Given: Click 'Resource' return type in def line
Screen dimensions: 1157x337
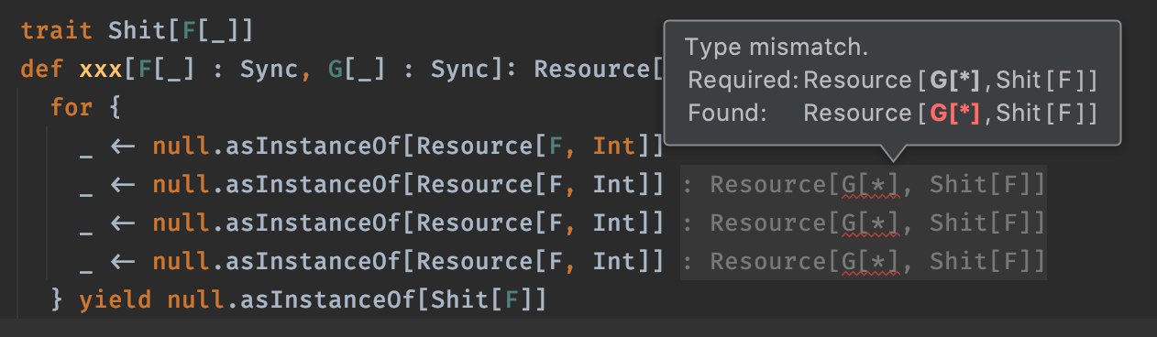Looking at the screenshot, I should pyautogui.click(x=591, y=70).
